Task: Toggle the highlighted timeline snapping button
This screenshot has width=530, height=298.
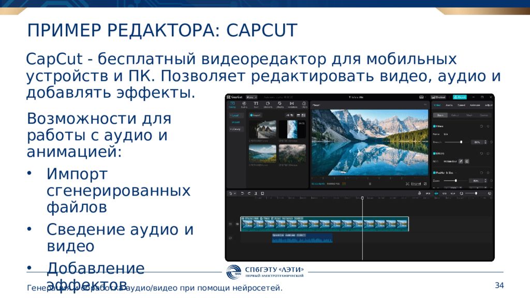Action: 436,193
